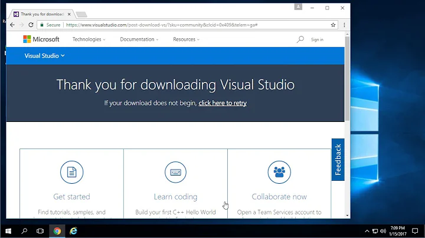Open the taskbar clock showing 7:09 PM
Image resolution: width=425 pixels, height=238 pixels.
tap(398, 231)
